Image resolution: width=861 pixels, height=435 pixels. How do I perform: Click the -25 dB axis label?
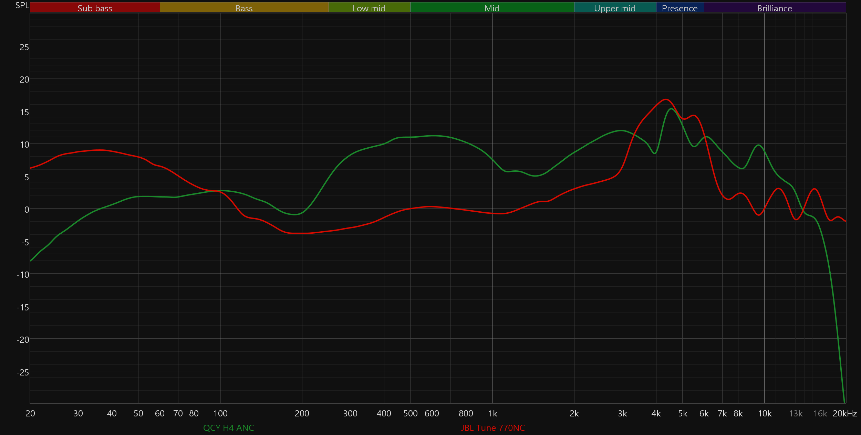pyautogui.click(x=23, y=372)
